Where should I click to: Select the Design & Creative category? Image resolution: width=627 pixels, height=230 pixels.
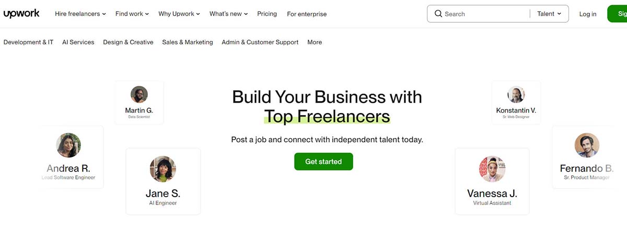pyautogui.click(x=128, y=42)
